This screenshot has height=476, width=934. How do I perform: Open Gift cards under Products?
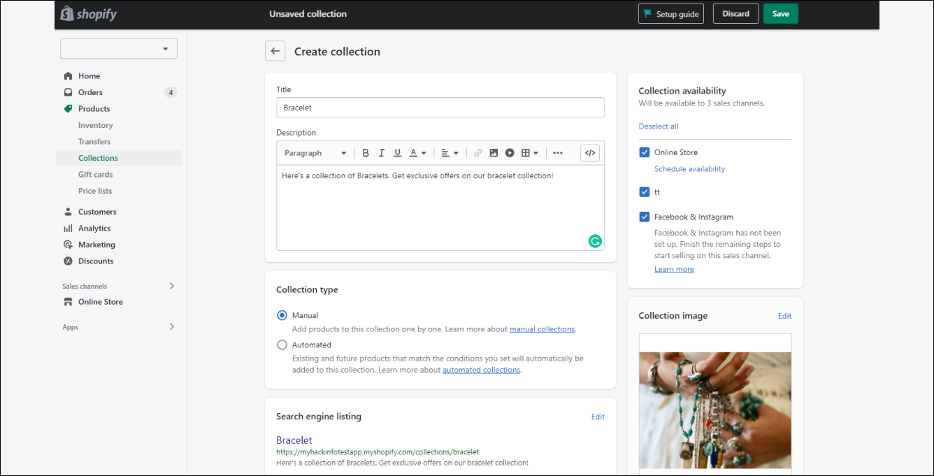95,174
